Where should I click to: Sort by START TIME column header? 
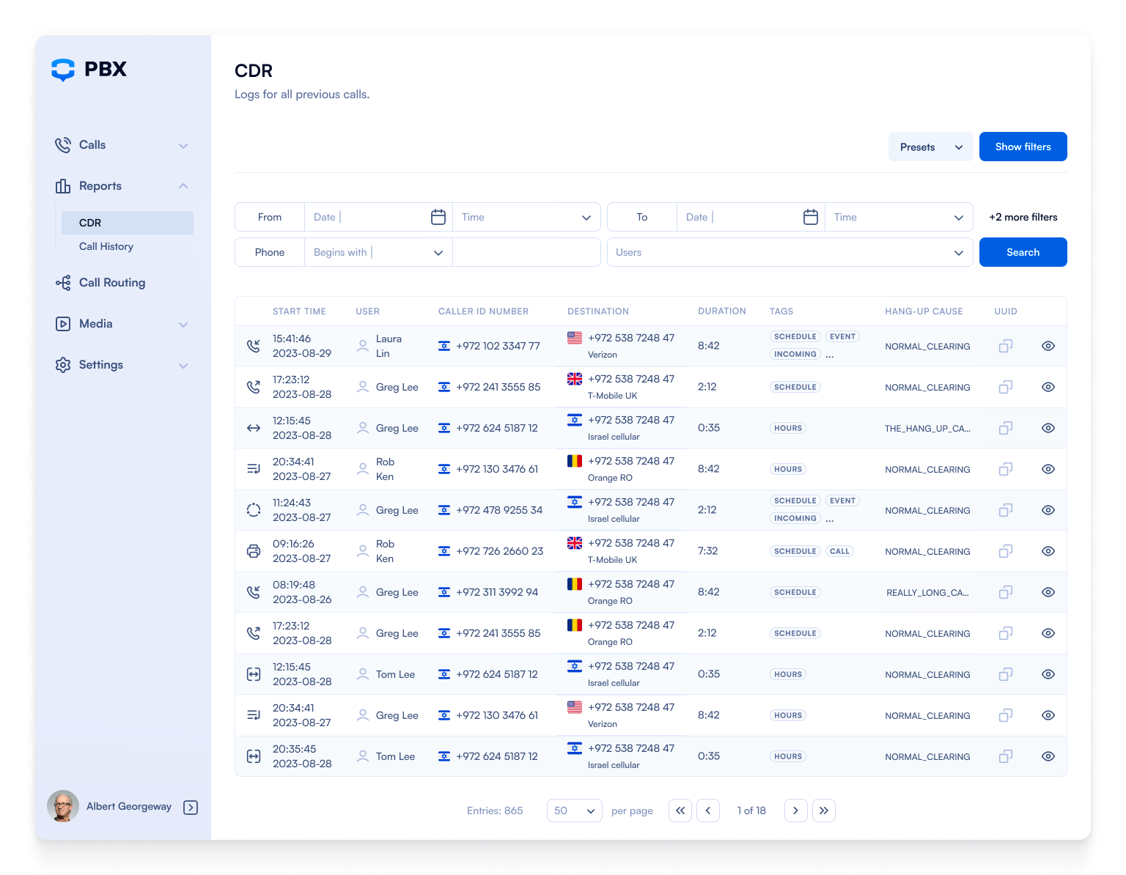pos(299,311)
